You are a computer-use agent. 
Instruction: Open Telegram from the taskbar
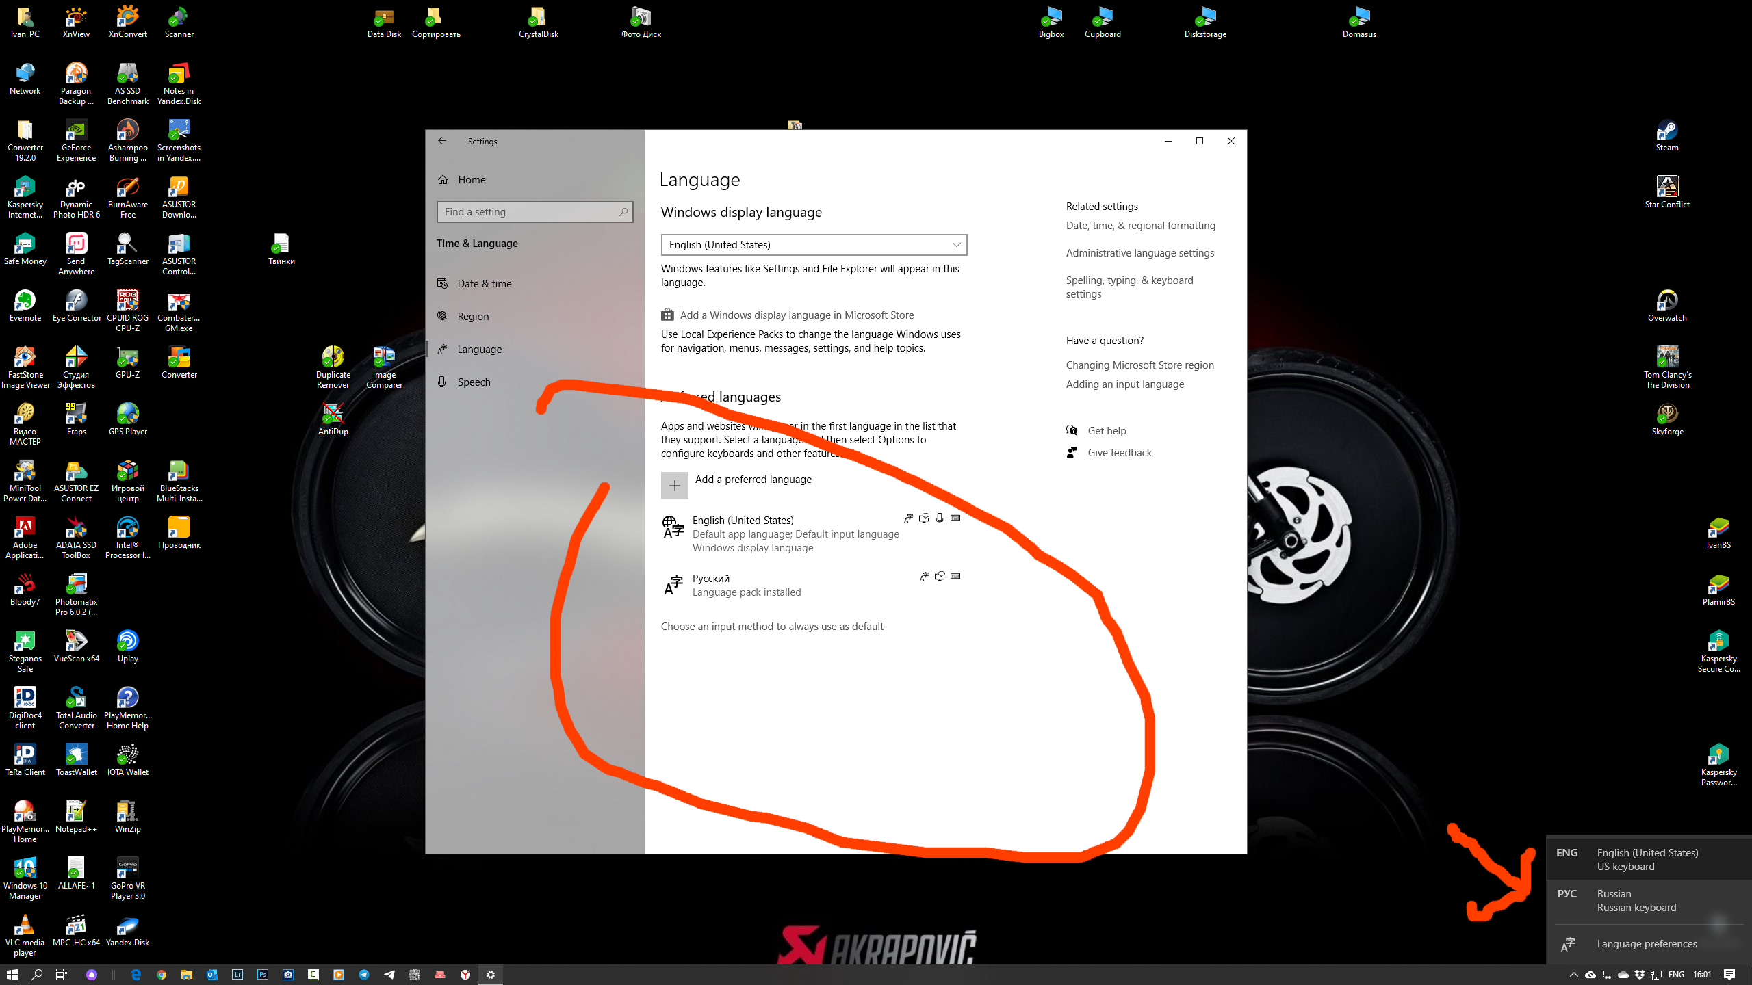coord(364,975)
